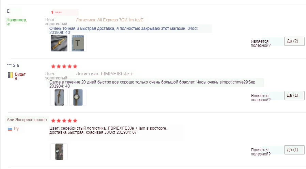This screenshot has height=169, width=306.
Task: Click Да (1) button for Али Экспресс-шопер review
Action: coord(294,150)
